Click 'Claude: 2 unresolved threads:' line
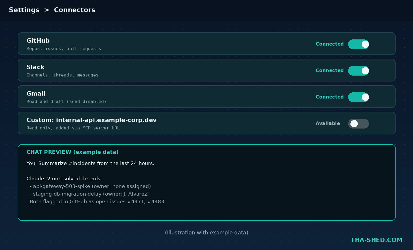413x250 pixels. pyautogui.click(x=64, y=179)
